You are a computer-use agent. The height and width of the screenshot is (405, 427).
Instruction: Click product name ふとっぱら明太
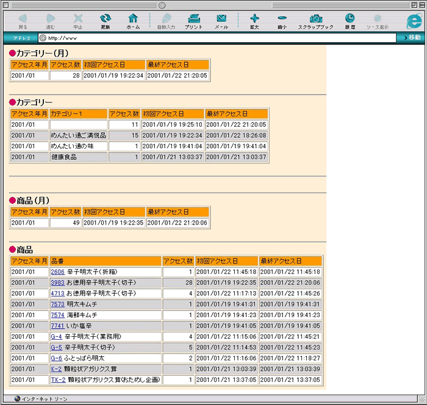pyautogui.click(x=84, y=358)
